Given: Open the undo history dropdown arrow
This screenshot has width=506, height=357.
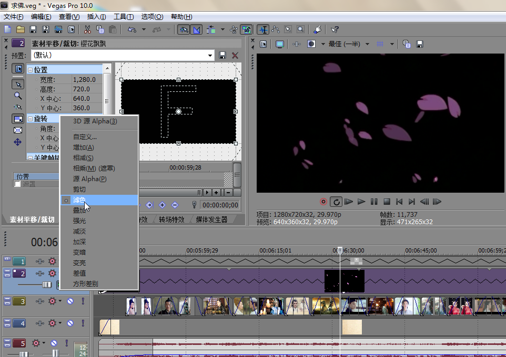Looking at the screenshot, I should pyautogui.click(x=144, y=29).
